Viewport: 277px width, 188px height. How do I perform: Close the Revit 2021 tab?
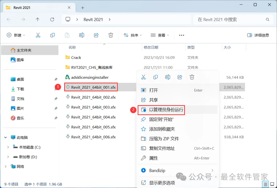[69, 8]
